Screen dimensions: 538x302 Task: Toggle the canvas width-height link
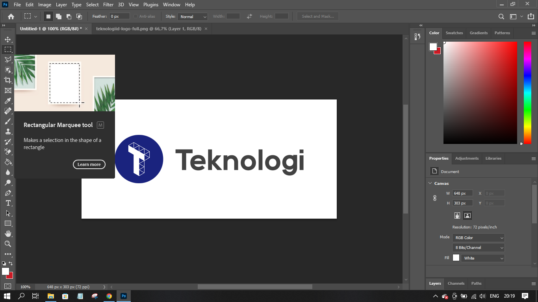click(435, 198)
